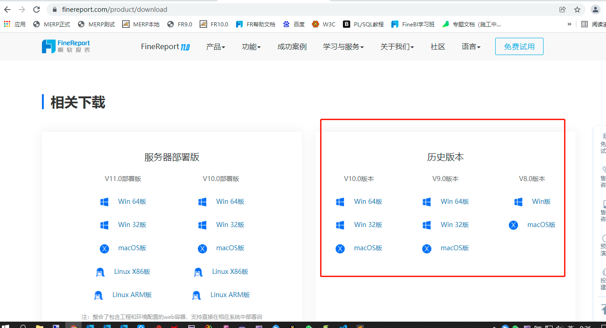This screenshot has height=328, width=606.
Task: Open the W3C bookmark
Action: [324, 24]
